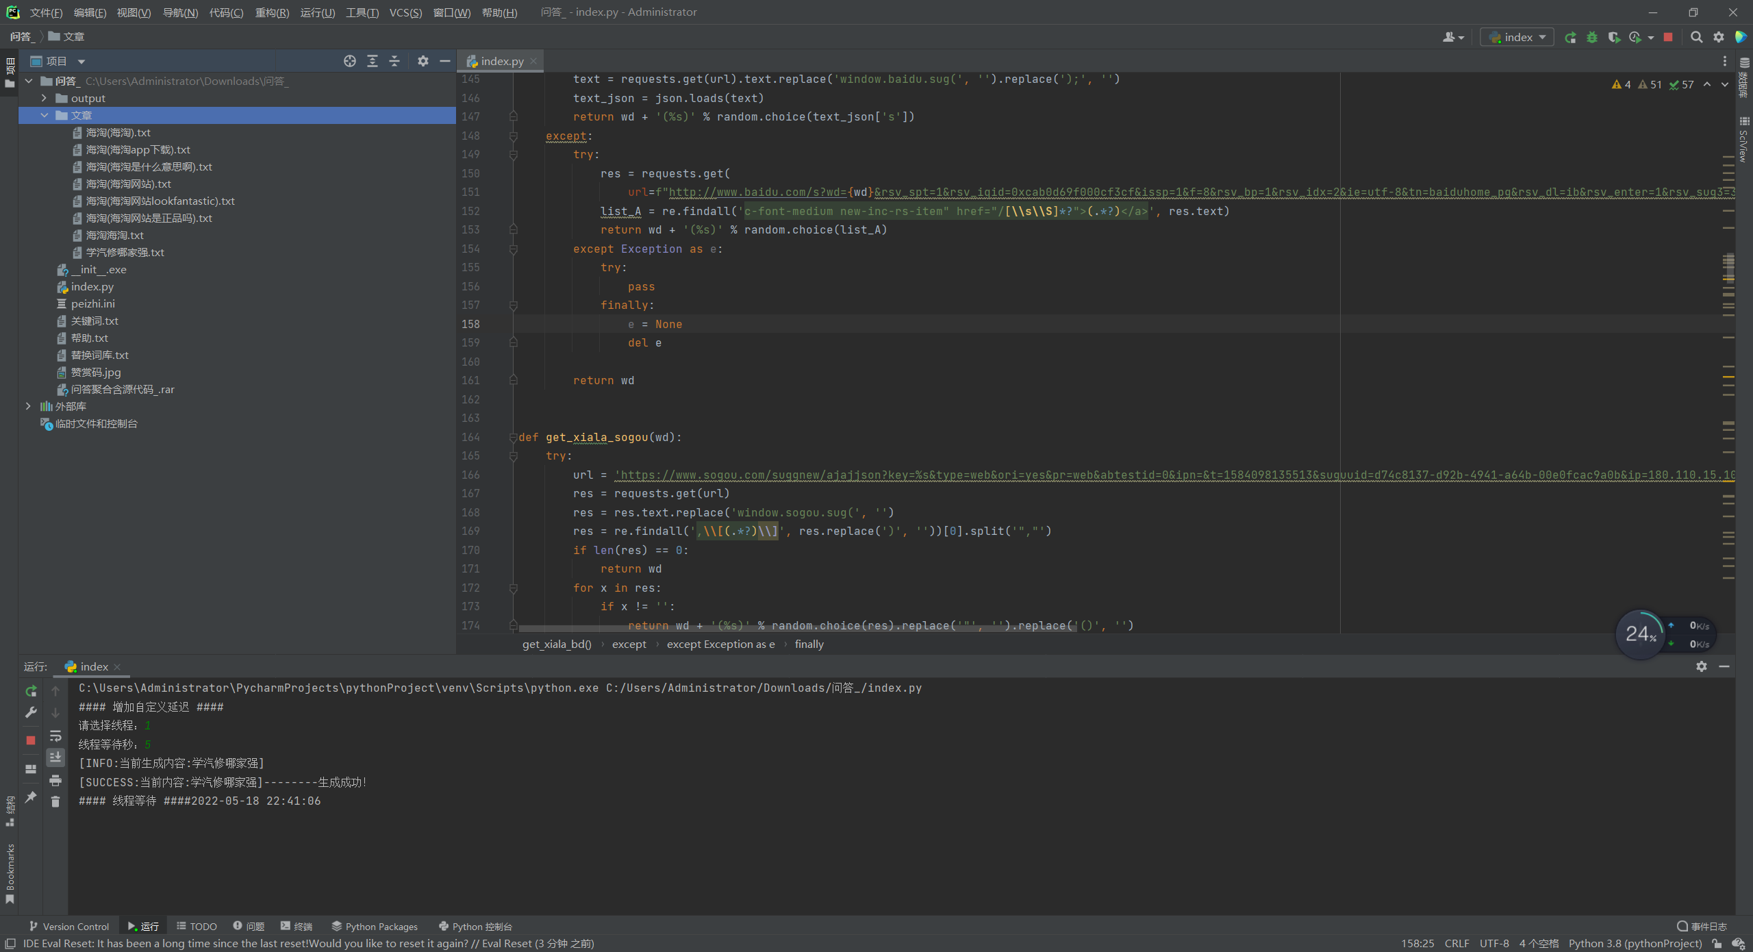Open Run panel settings gear
The width and height of the screenshot is (1753, 952).
1702,666
